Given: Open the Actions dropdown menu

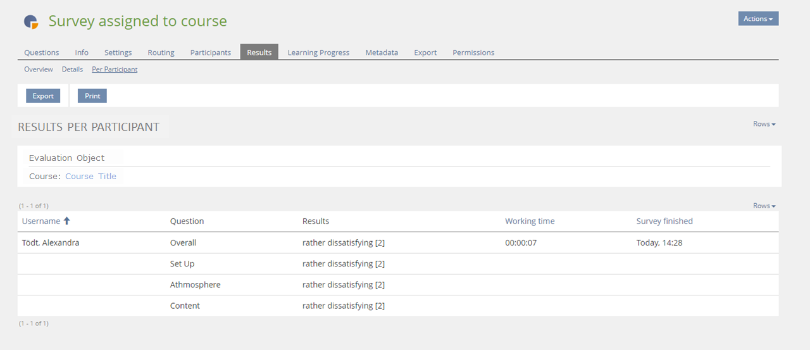Looking at the screenshot, I should pos(757,19).
